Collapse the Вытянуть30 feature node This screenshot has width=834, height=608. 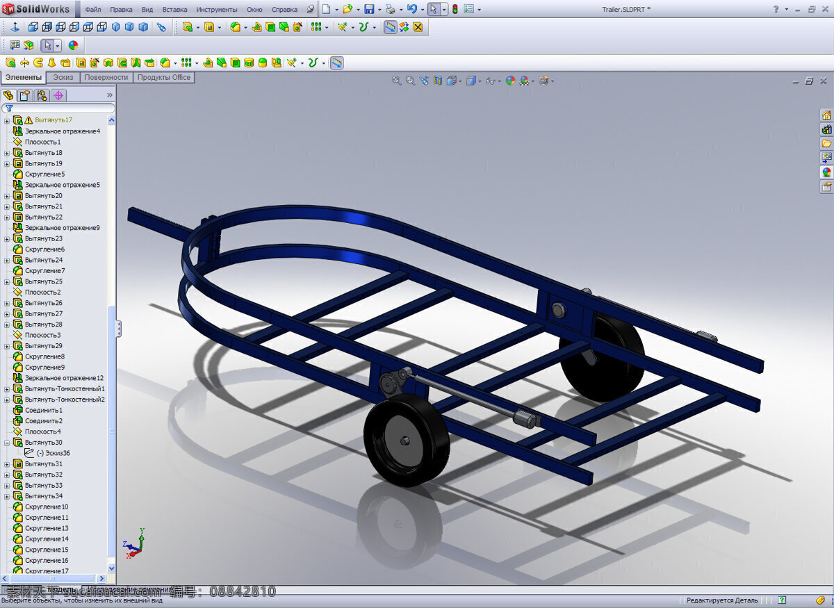7,443
